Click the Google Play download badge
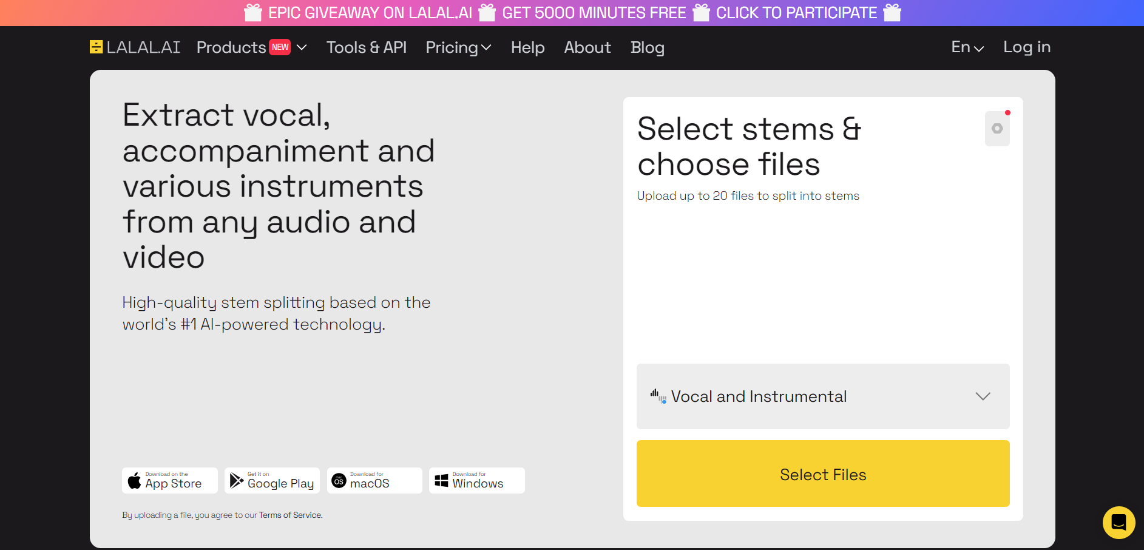Viewport: 1144px width, 550px height. tap(272, 480)
